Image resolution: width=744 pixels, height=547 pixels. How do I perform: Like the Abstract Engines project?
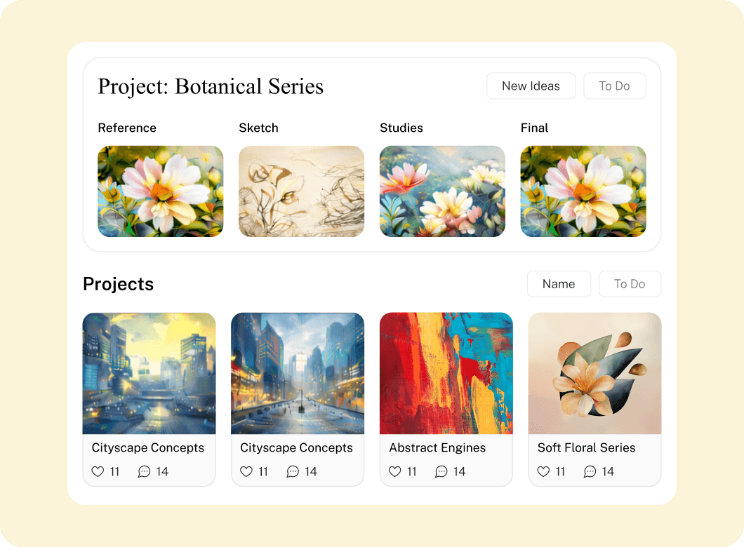(x=395, y=472)
